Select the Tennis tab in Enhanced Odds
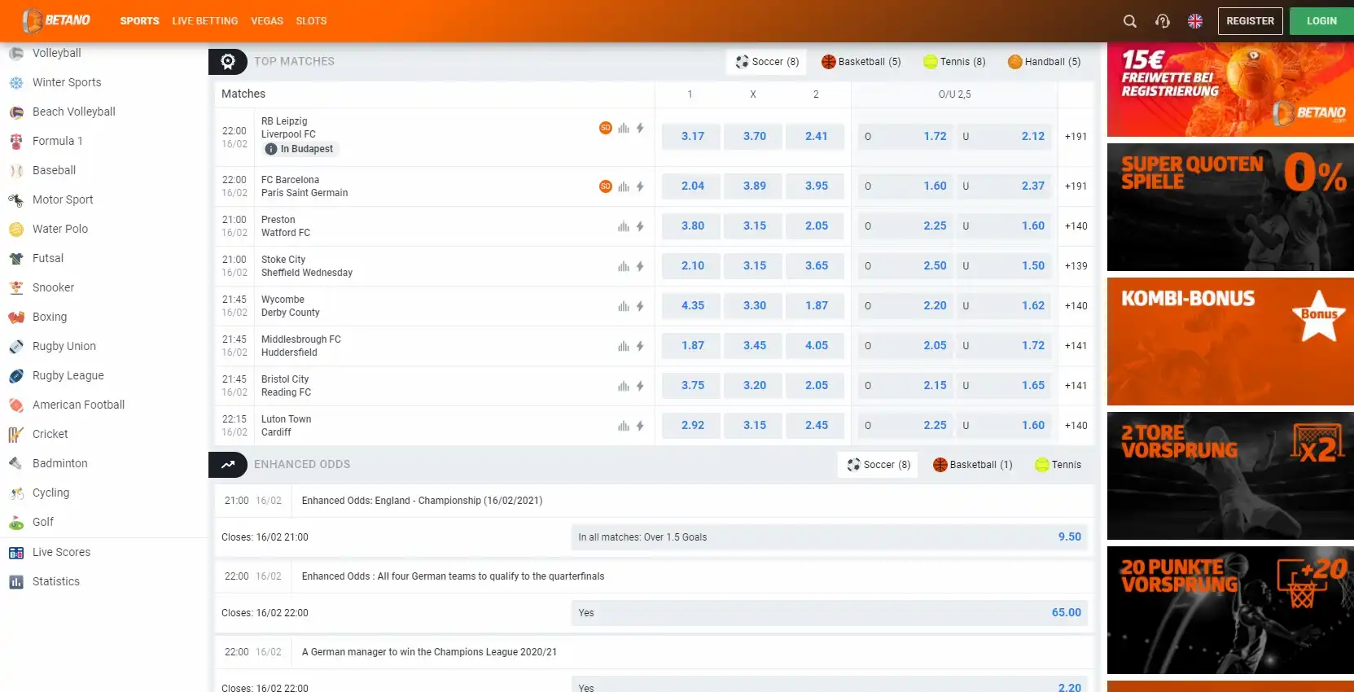Screen dimensions: 1354x692 1058,465
